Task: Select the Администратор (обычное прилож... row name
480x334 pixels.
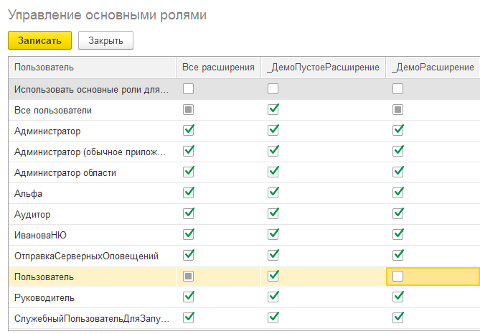Action: pyautogui.click(x=90, y=152)
